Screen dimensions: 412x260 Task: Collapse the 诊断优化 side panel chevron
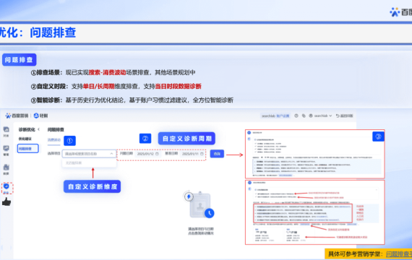pyautogui.click(x=38, y=129)
